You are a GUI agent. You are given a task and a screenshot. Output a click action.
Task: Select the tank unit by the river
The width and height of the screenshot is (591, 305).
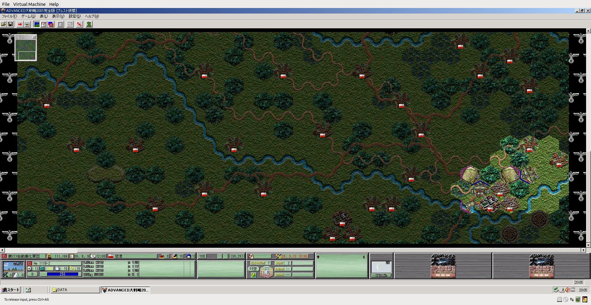[470, 205]
